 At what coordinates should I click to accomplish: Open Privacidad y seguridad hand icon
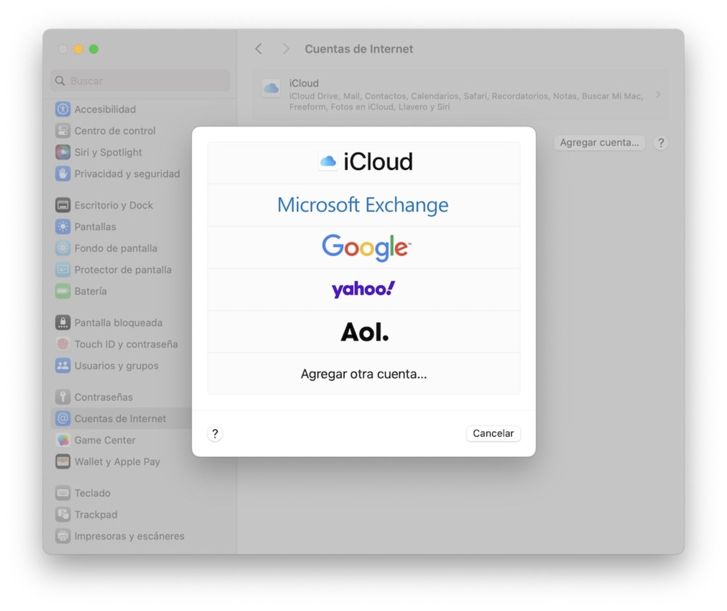63,174
